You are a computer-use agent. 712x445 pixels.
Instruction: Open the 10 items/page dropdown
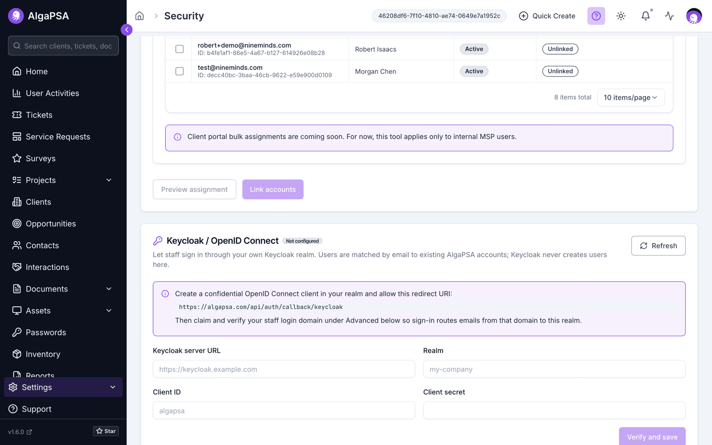(x=631, y=97)
